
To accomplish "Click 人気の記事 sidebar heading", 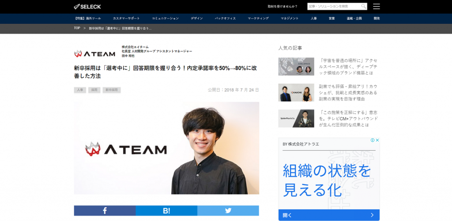I will click(290, 48).
